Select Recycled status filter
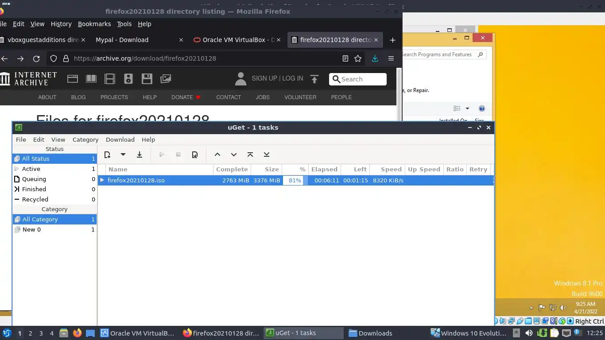 (54, 199)
